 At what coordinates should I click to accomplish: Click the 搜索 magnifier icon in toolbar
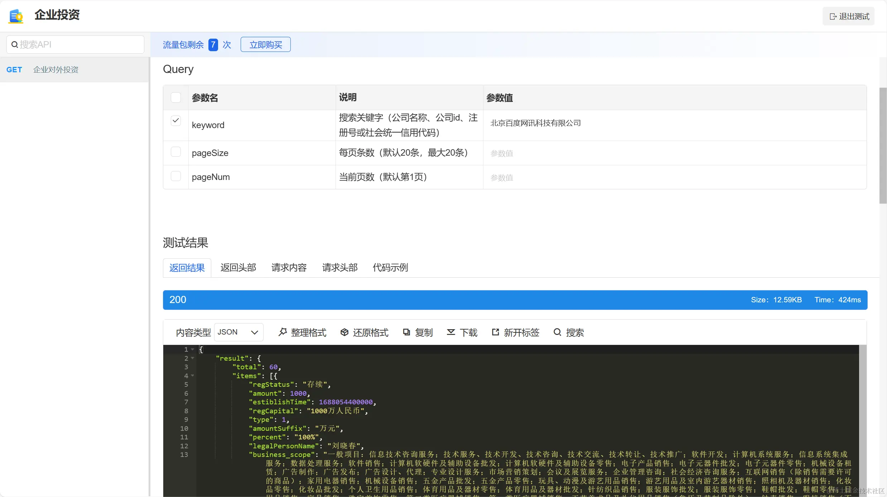557,332
